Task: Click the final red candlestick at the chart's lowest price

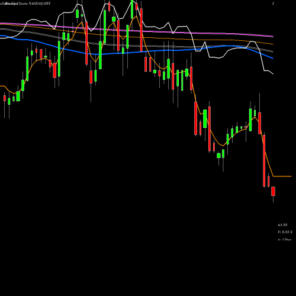Action: coord(273,191)
